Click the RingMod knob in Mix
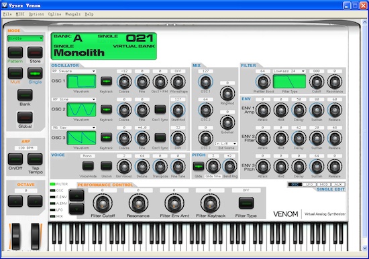Image resolution: width=369 pixels, height=259 pixels. 227,93
